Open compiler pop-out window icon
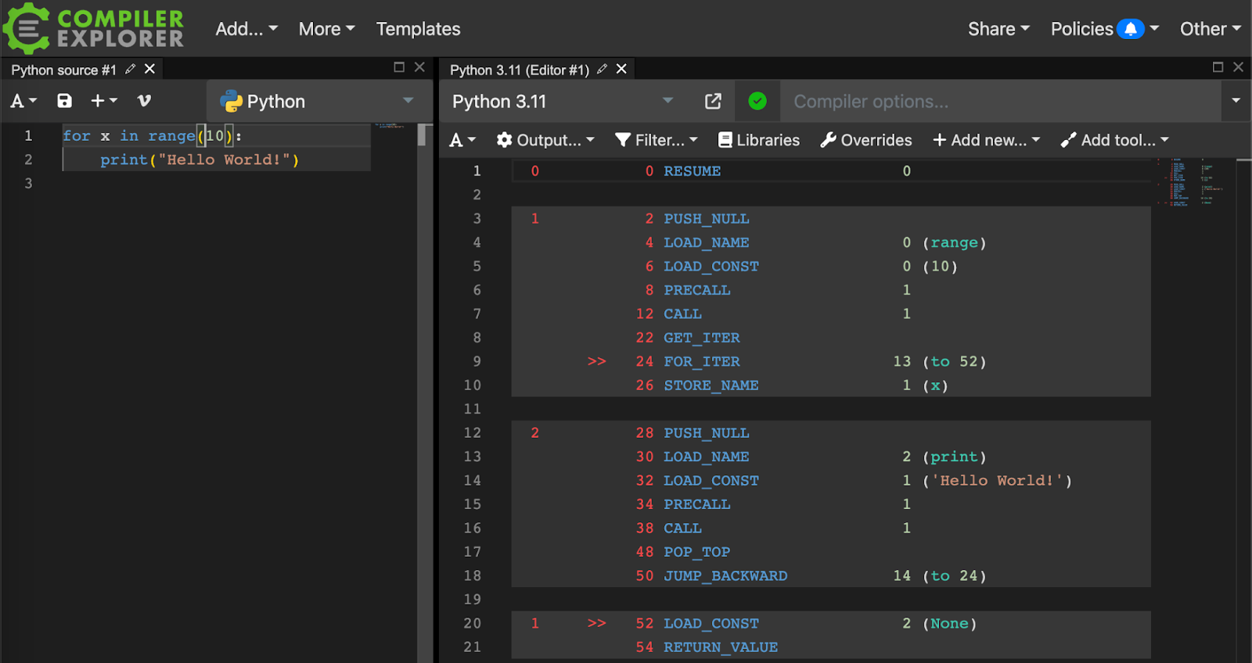 click(x=713, y=102)
